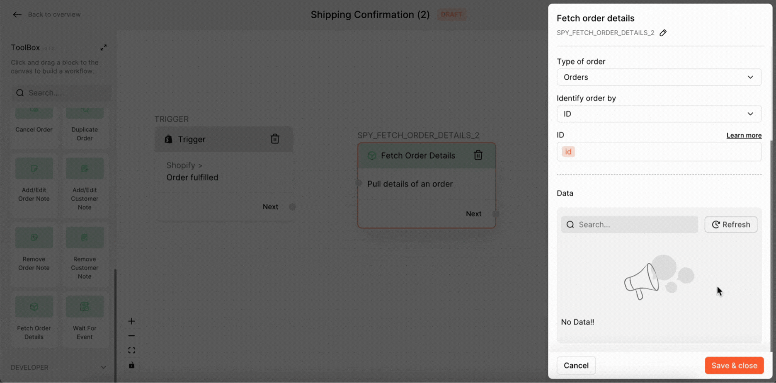
Task: Click Pull details of an order text
Action: [x=410, y=184]
